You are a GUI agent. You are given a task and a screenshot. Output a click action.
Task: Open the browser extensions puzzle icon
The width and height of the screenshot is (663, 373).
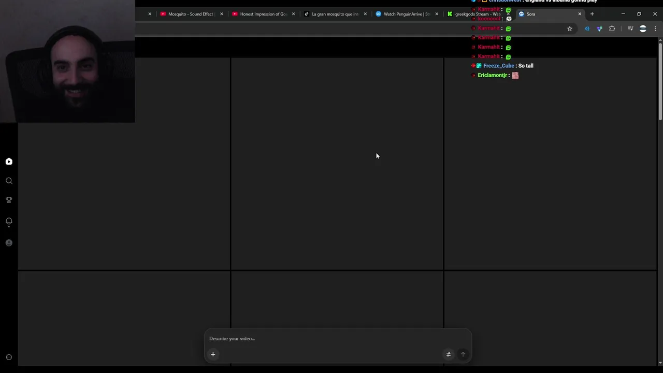pos(612,28)
